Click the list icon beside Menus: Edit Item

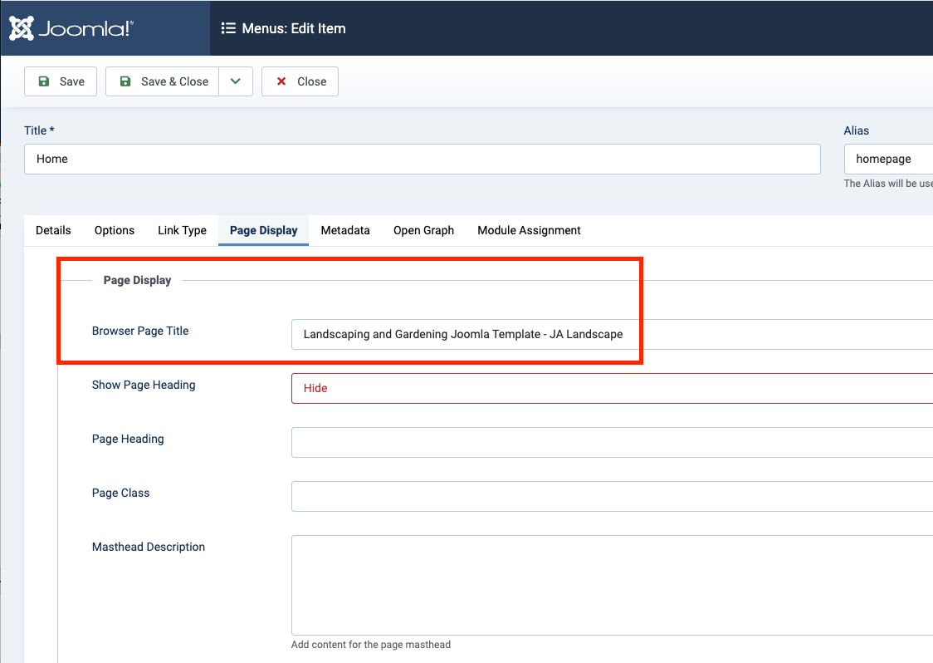(x=228, y=28)
